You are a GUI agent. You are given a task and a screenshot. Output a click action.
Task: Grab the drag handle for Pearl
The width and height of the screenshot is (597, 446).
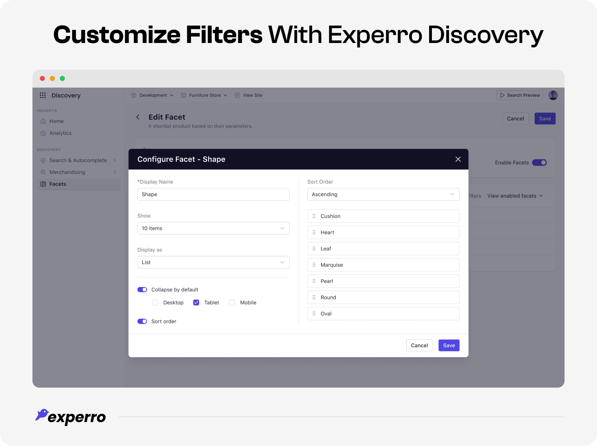point(314,281)
